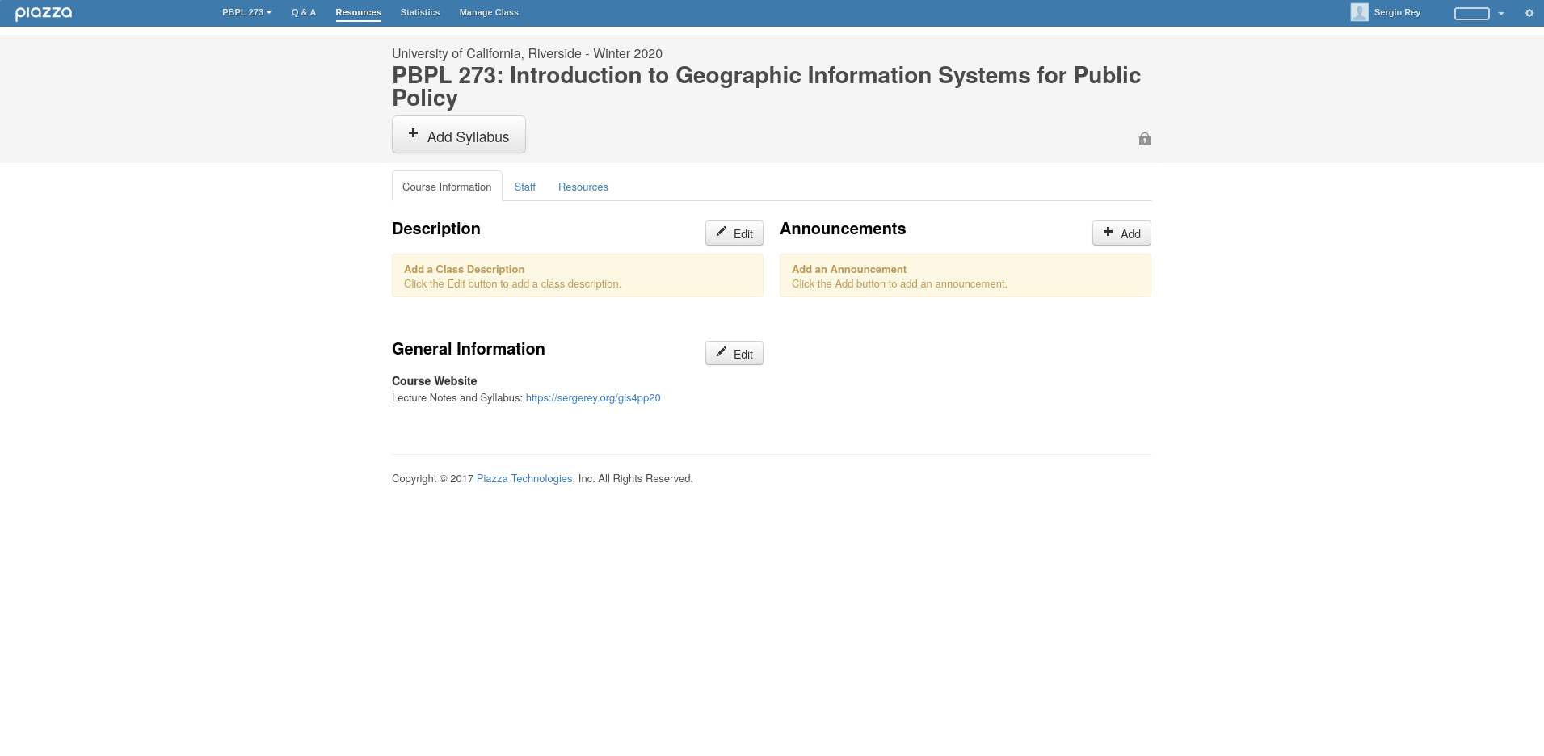Expand the PBPL 273 class dropdown

coord(246,12)
